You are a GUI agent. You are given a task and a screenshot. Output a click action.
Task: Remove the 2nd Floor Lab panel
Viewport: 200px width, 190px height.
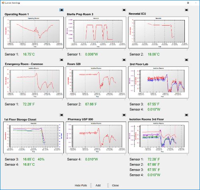tap(186, 60)
